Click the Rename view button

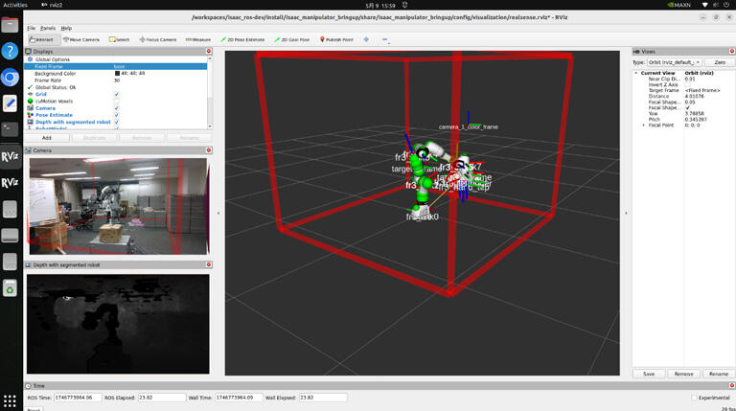tap(719, 374)
